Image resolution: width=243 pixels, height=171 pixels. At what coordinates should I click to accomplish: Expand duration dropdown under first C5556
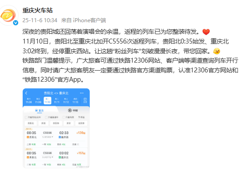[x=48, y=137]
